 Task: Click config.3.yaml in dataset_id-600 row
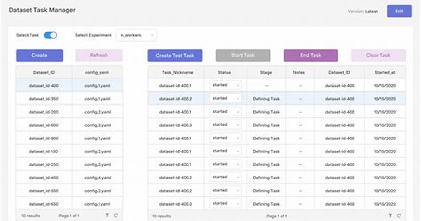(98, 125)
